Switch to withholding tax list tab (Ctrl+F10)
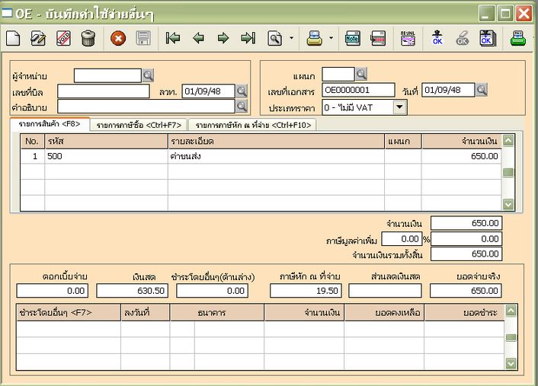Image resolution: width=538 pixels, height=386 pixels. click(251, 125)
